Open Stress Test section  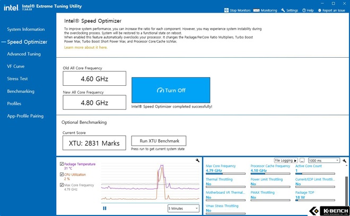17,79
